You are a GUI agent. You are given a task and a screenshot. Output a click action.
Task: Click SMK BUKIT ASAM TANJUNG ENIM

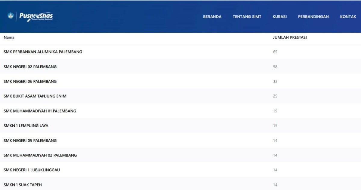click(x=35, y=96)
